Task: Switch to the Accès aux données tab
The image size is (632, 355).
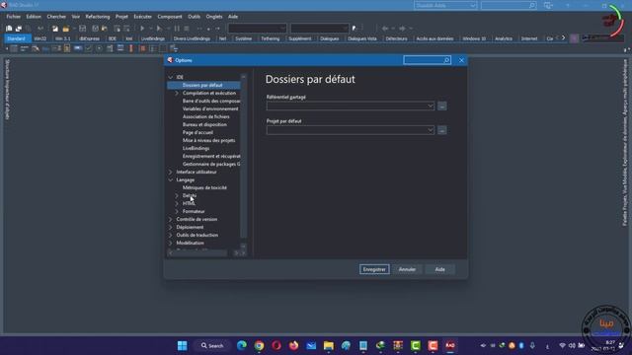Action: [x=434, y=38]
